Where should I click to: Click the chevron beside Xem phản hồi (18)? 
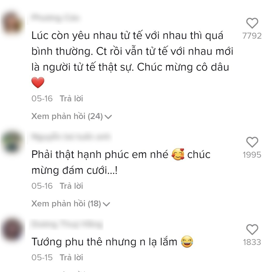click(x=106, y=204)
